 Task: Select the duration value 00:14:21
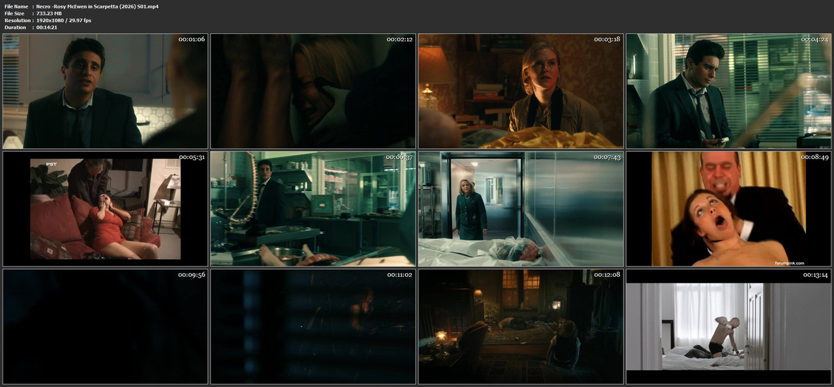pyautogui.click(x=48, y=27)
